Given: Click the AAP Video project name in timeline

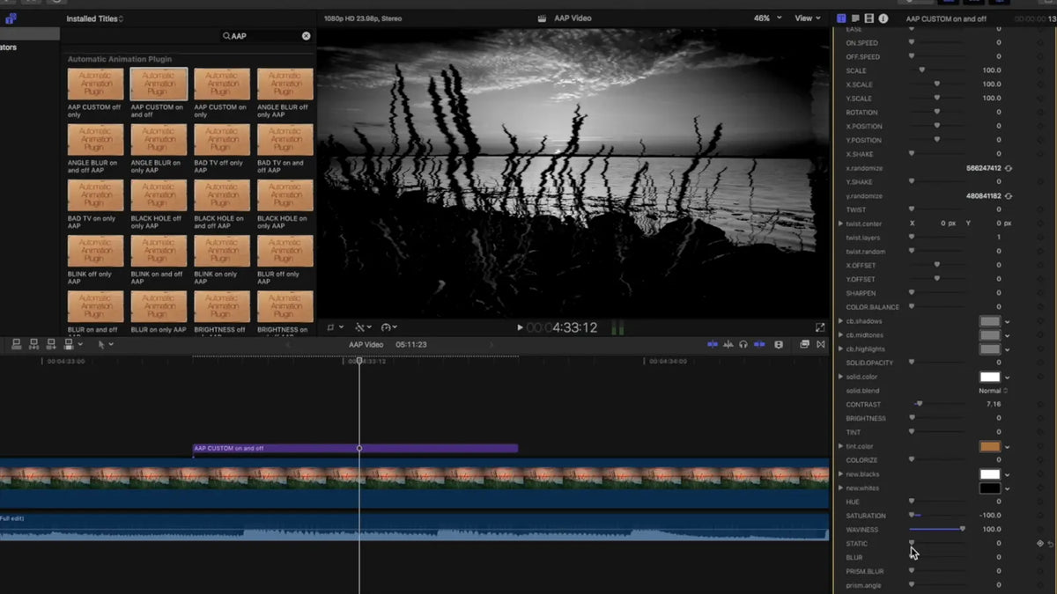Looking at the screenshot, I should 366,344.
